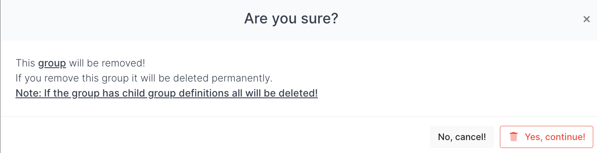The width and height of the screenshot is (597, 153).
Task: Click the words 'If you remove'
Action: [x=43, y=78]
